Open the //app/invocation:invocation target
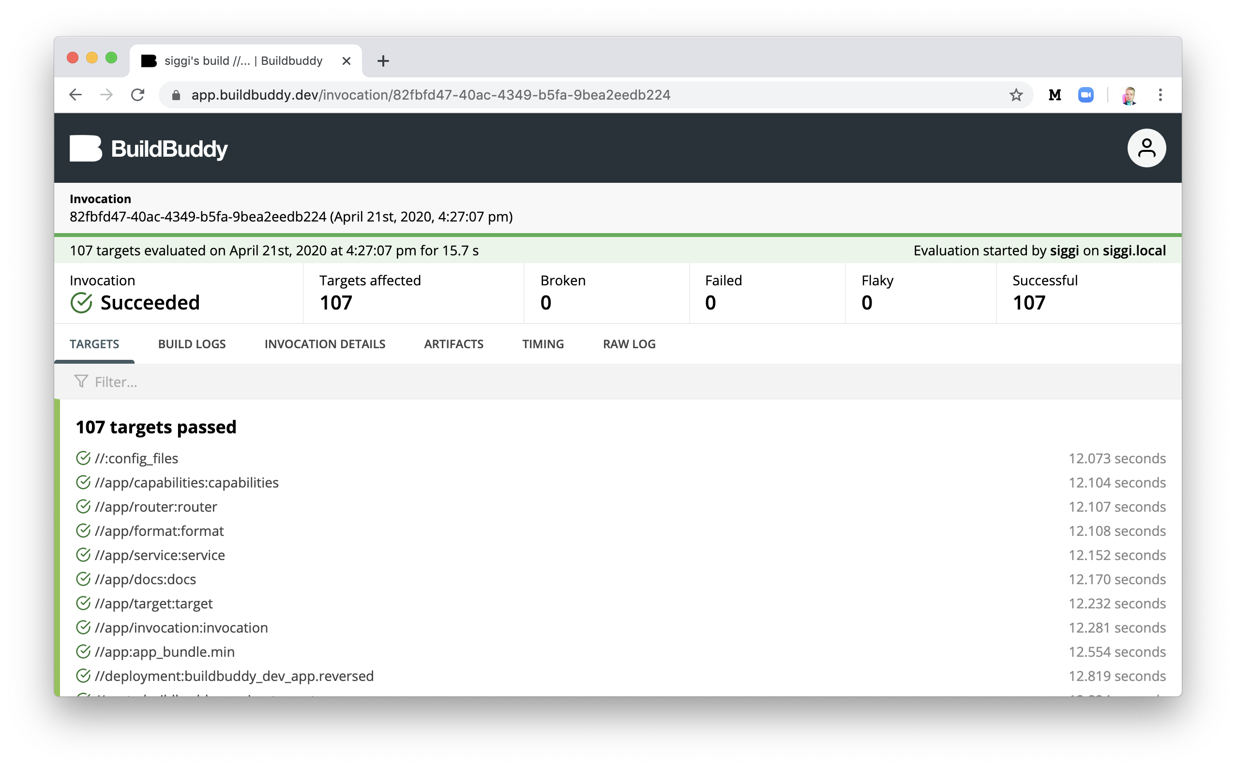The image size is (1236, 768). 181,628
